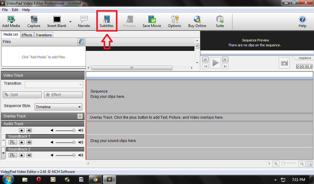Click the Sequence drop area
The width and height of the screenshot is (314, 184).
(199, 96)
